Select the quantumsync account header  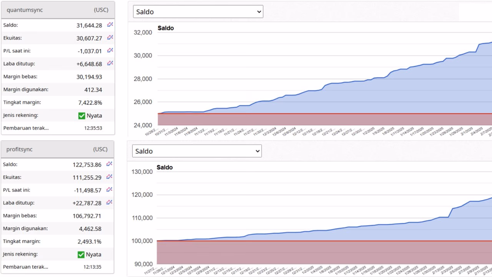click(58, 10)
